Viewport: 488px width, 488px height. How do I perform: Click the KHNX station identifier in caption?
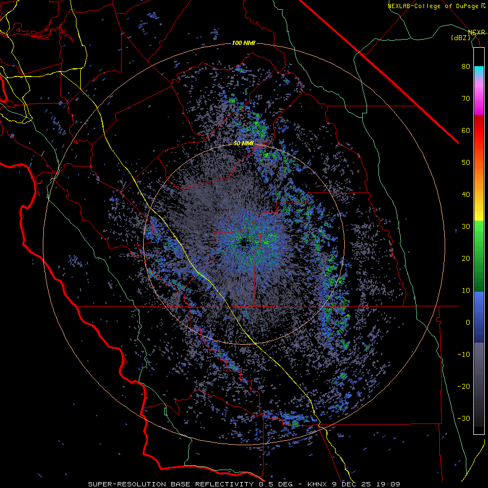[x=317, y=484]
